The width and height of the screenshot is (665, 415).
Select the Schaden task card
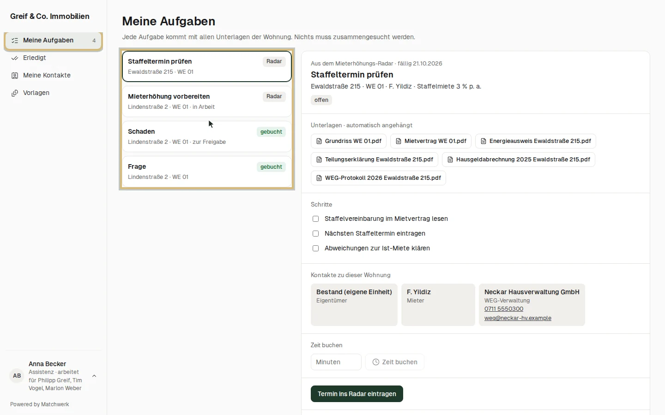point(207,136)
